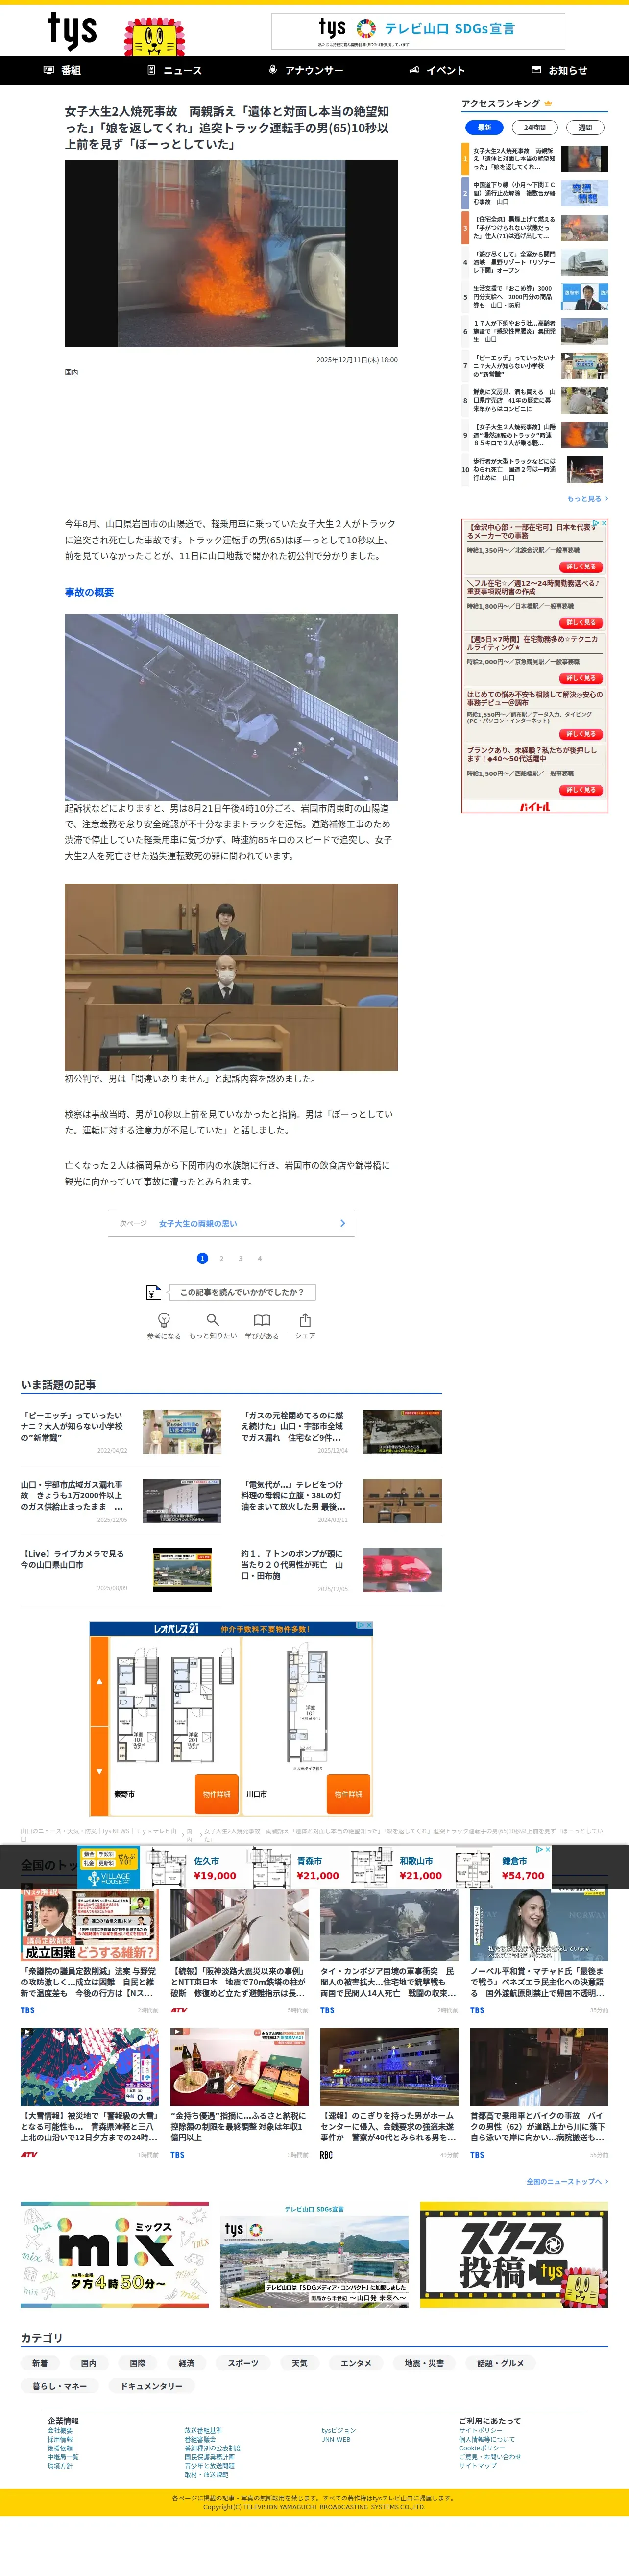Screen dimensions: 629x2576
Task: Open rank 3 【住宅全焼】 article thumbnail
Action: click(x=584, y=227)
